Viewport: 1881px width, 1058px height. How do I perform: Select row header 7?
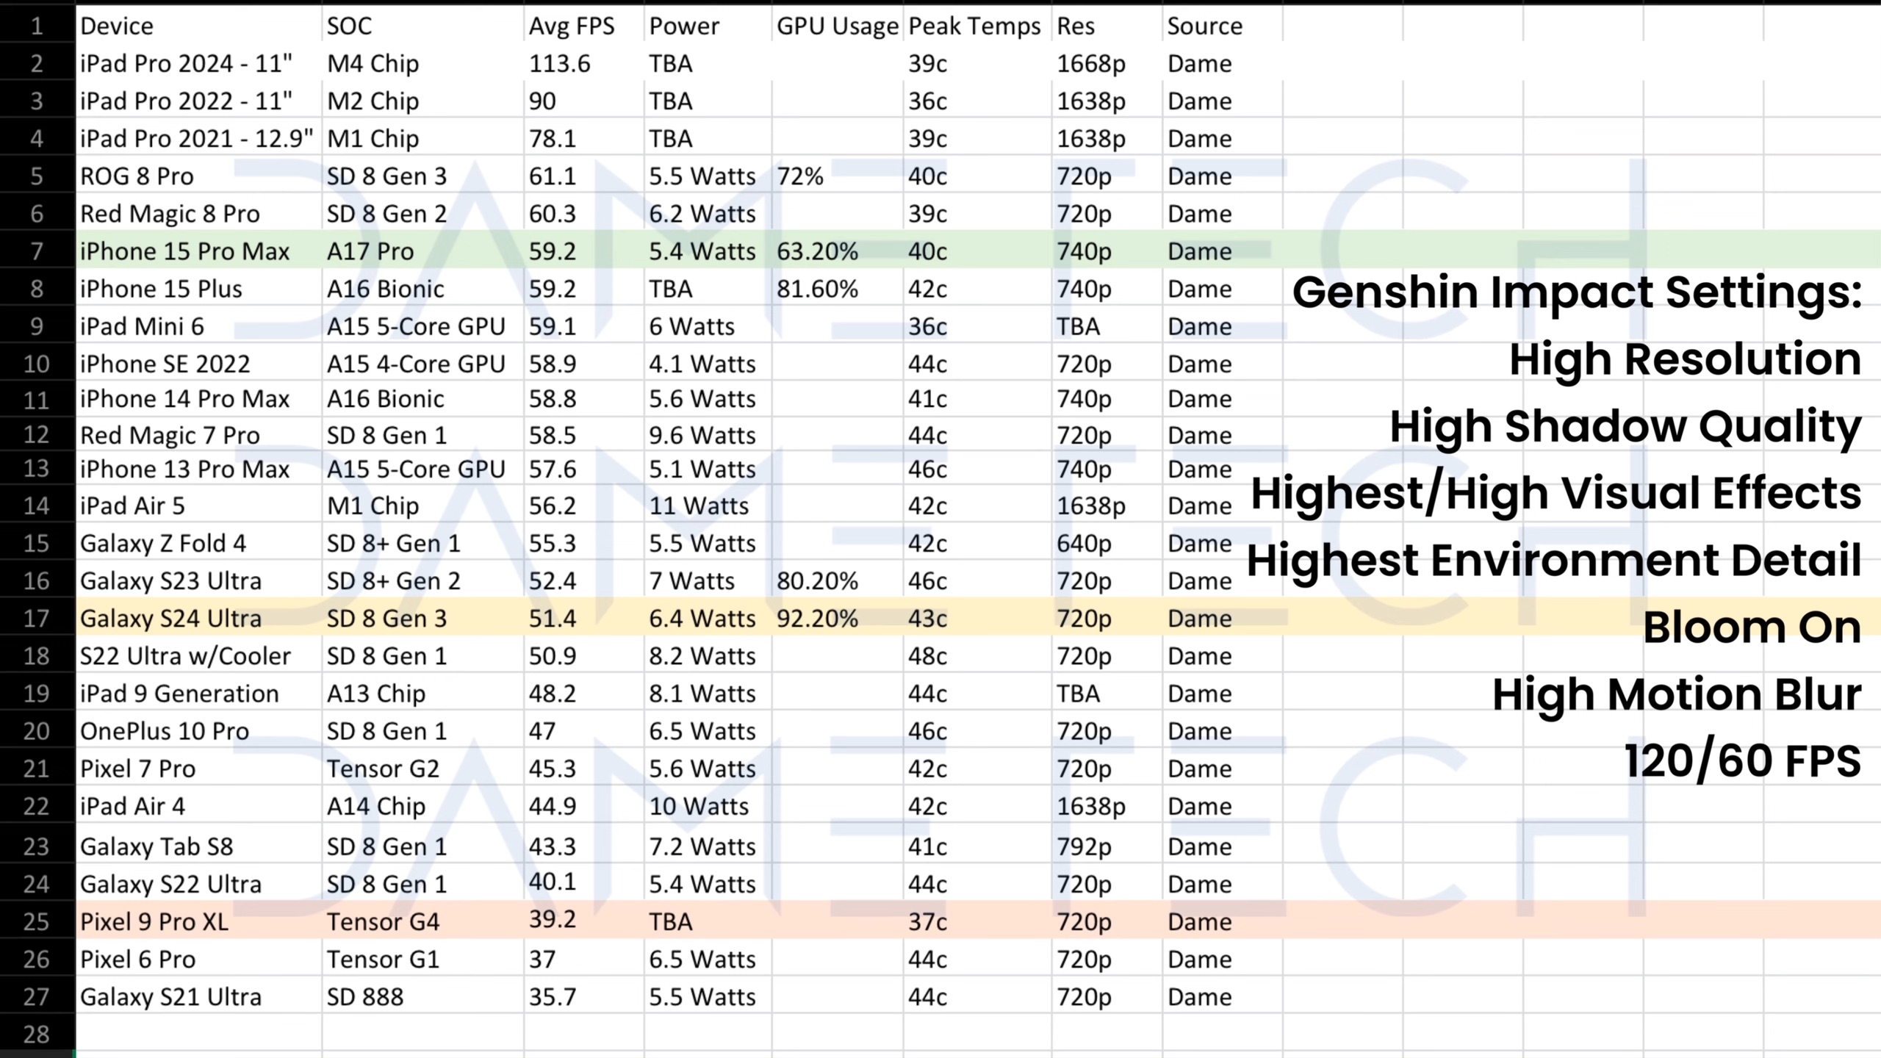[x=37, y=251]
